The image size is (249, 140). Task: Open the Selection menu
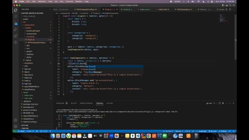pos(42,2)
